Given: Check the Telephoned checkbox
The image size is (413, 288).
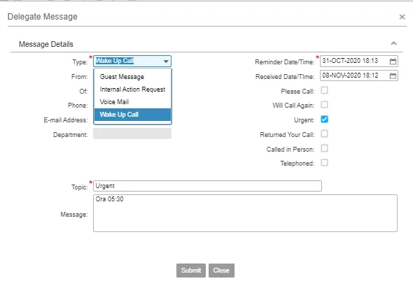Looking at the screenshot, I should (x=324, y=163).
